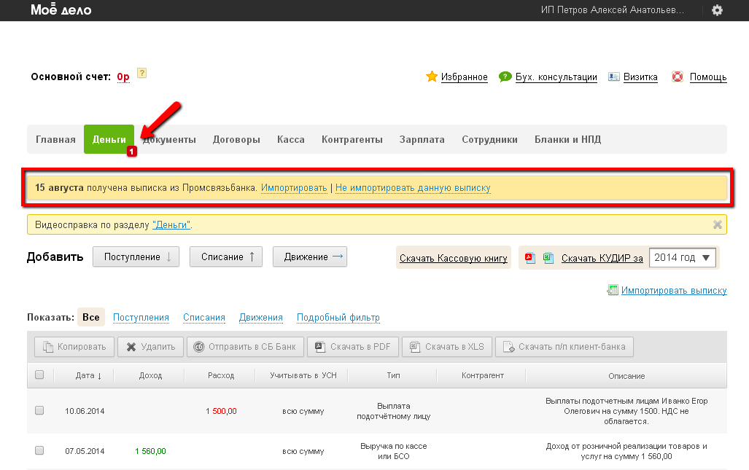The height and width of the screenshot is (470, 749).
Task: Check the row dated 07.05.2014
Action: (39, 451)
